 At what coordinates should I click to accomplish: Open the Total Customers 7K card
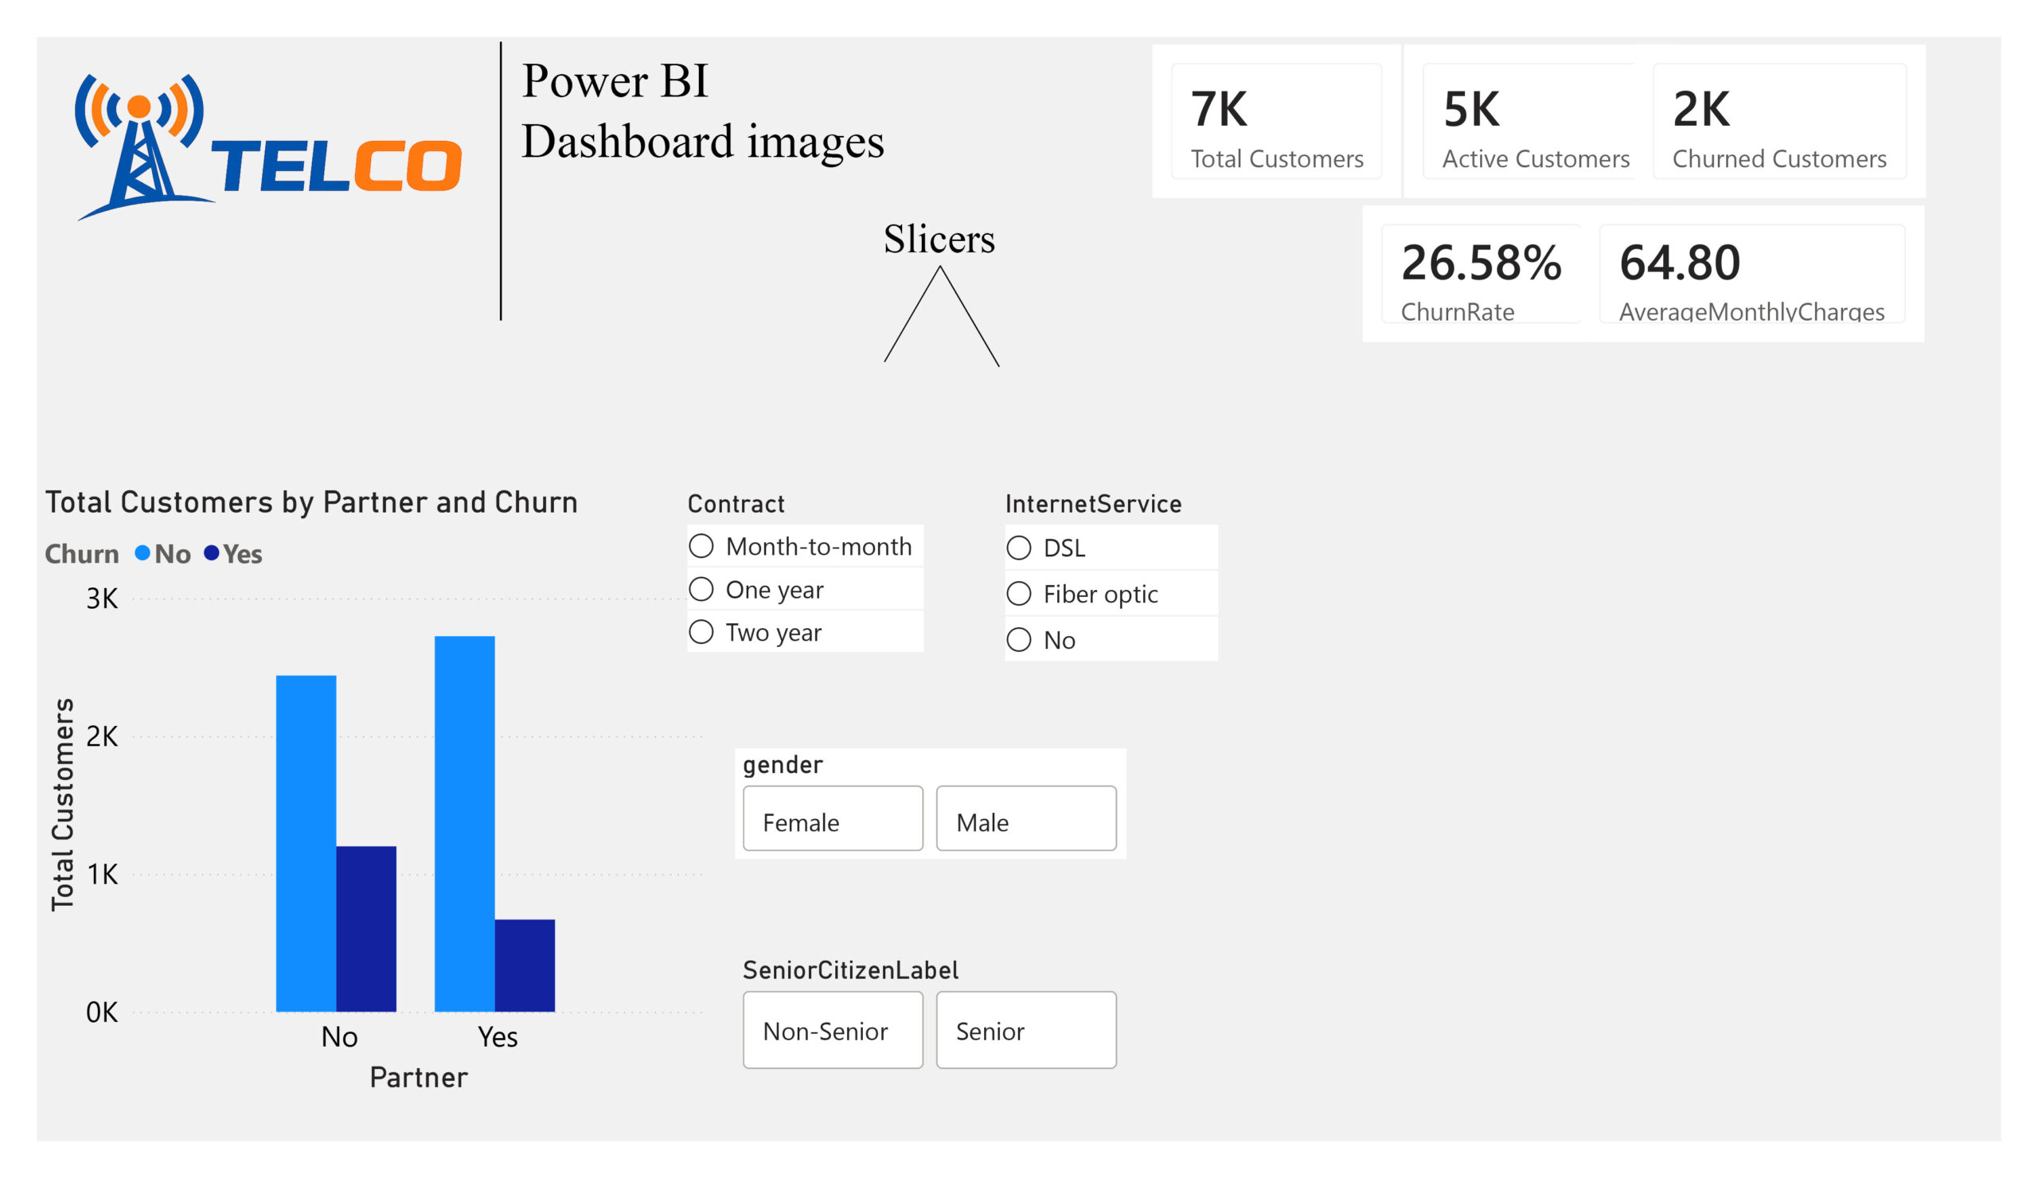(1276, 121)
